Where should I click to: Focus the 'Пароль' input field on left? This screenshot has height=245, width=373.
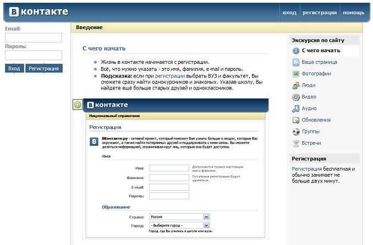(34, 55)
